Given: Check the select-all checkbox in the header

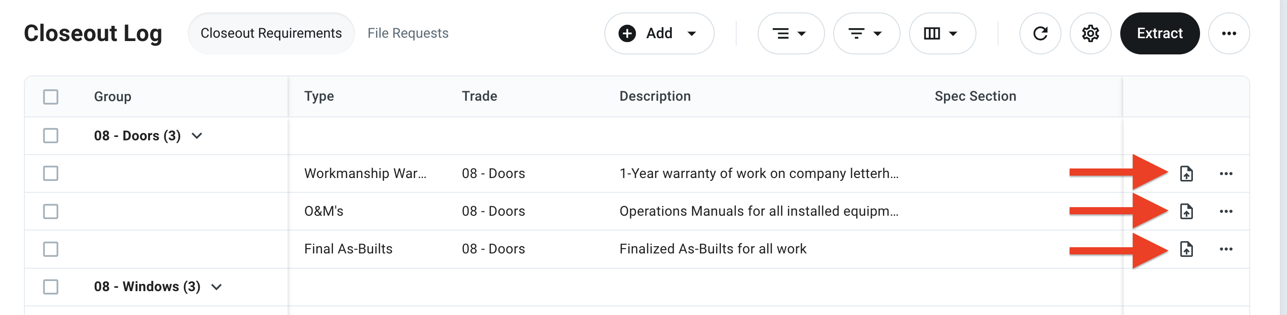Looking at the screenshot, I should pos(51,97).
